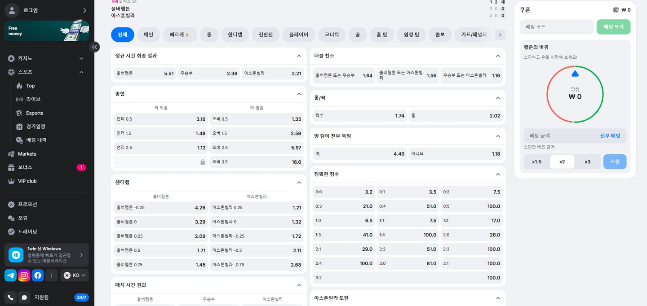Click the Markets icon
The image size is (647, 306).
[x=11, y=154]
